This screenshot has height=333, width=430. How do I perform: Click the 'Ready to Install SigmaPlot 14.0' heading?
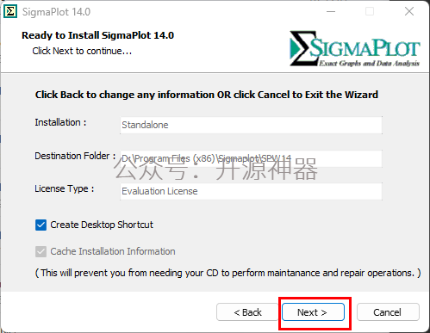97,35
